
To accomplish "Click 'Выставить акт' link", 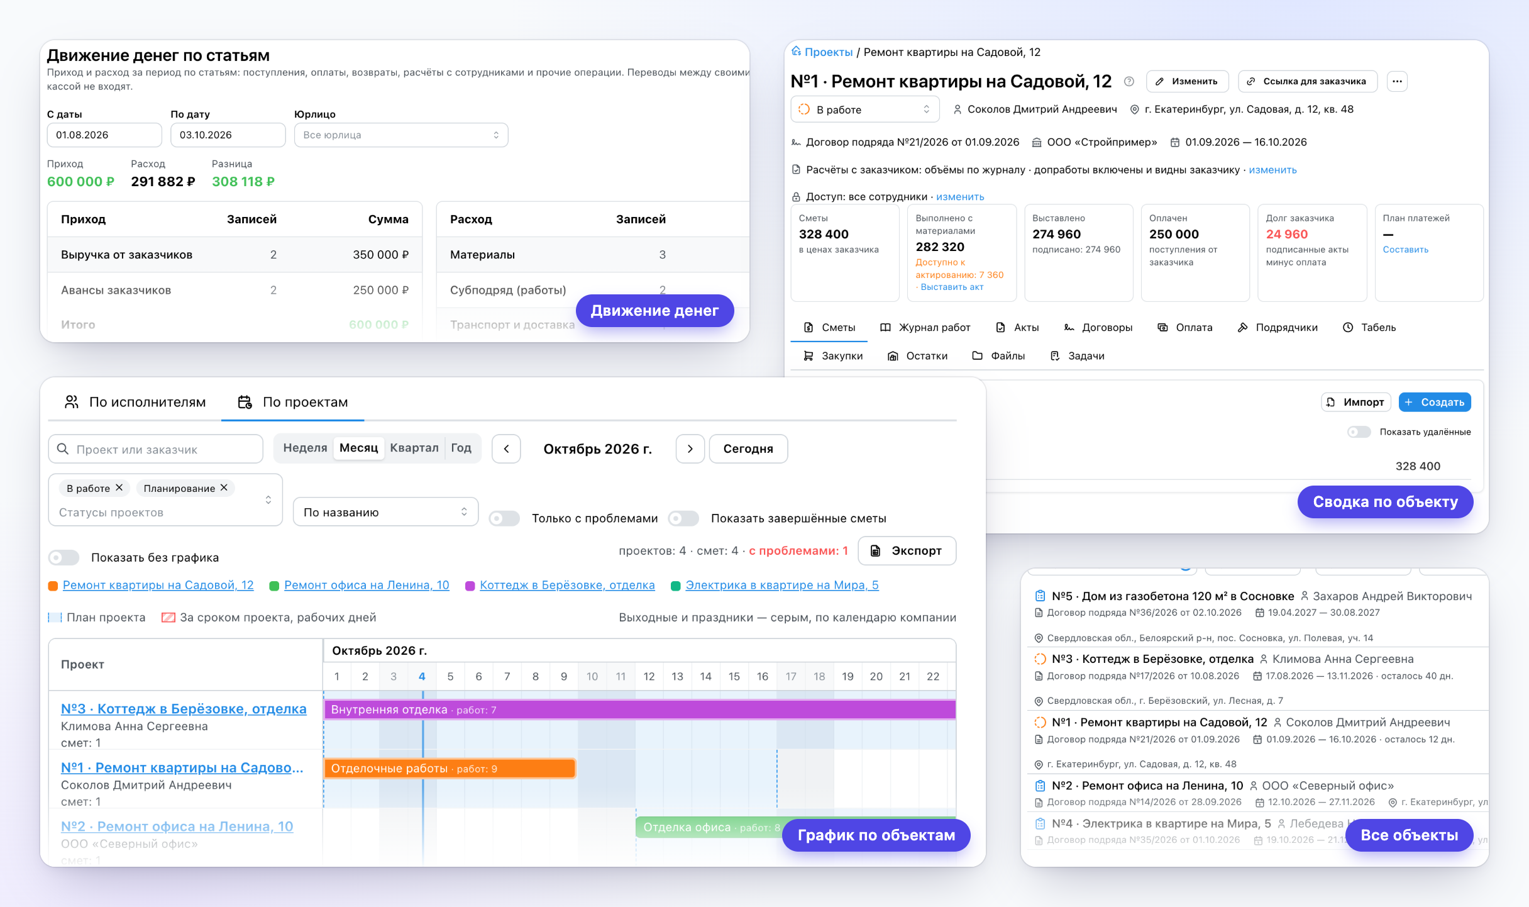I will click(x=952, y=287).
